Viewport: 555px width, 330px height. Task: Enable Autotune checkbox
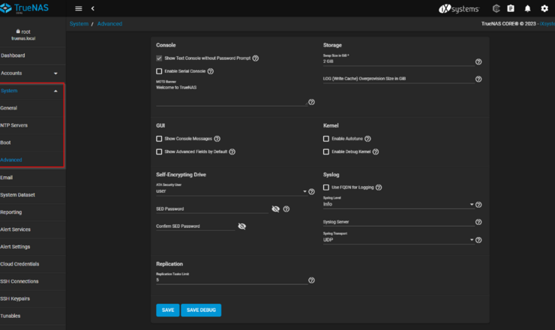click(x=326, y=139)
